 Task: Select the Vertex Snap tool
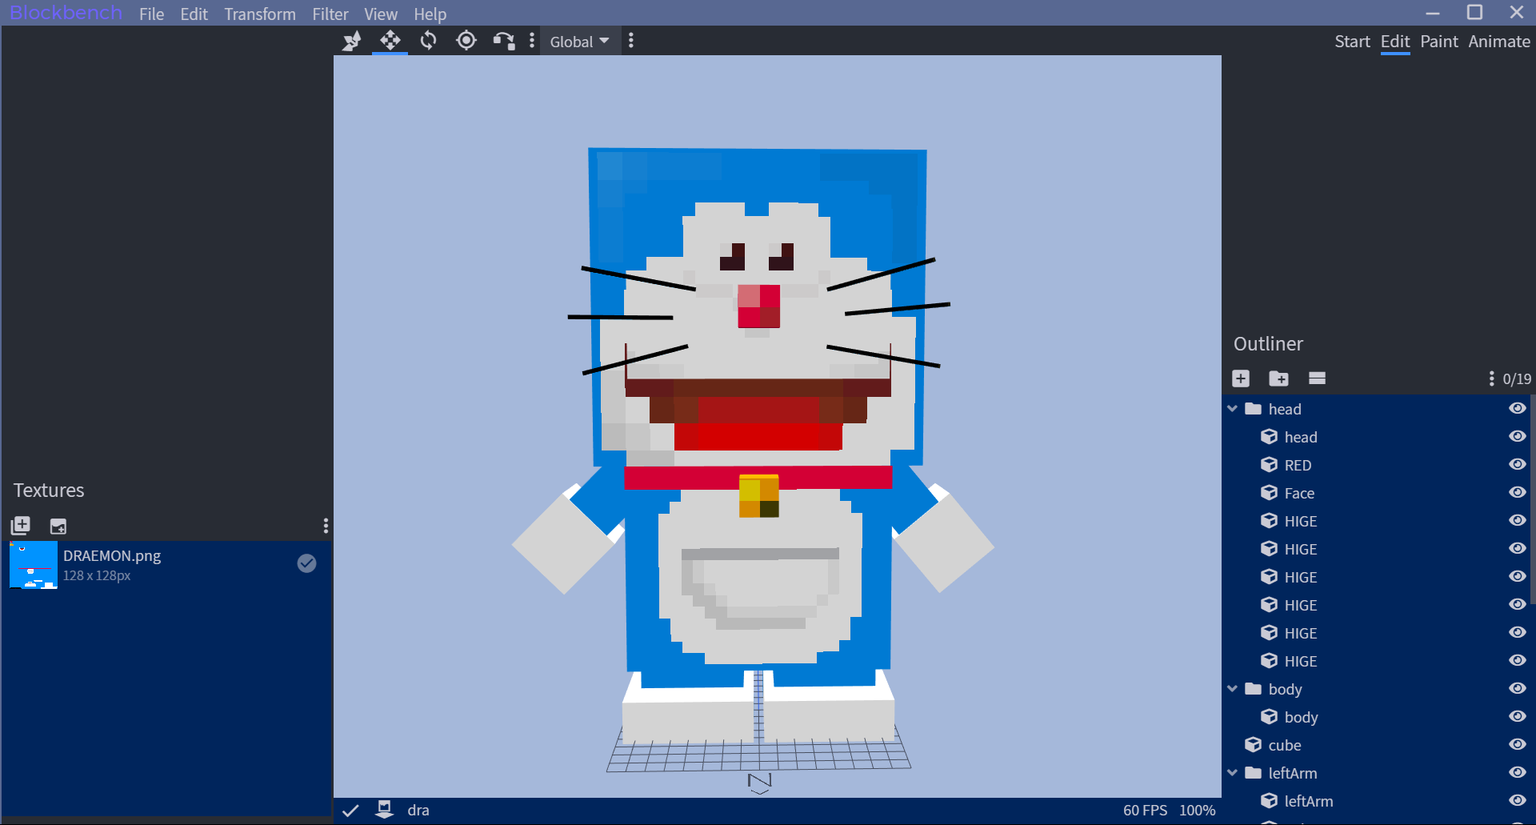click(504, 41)
